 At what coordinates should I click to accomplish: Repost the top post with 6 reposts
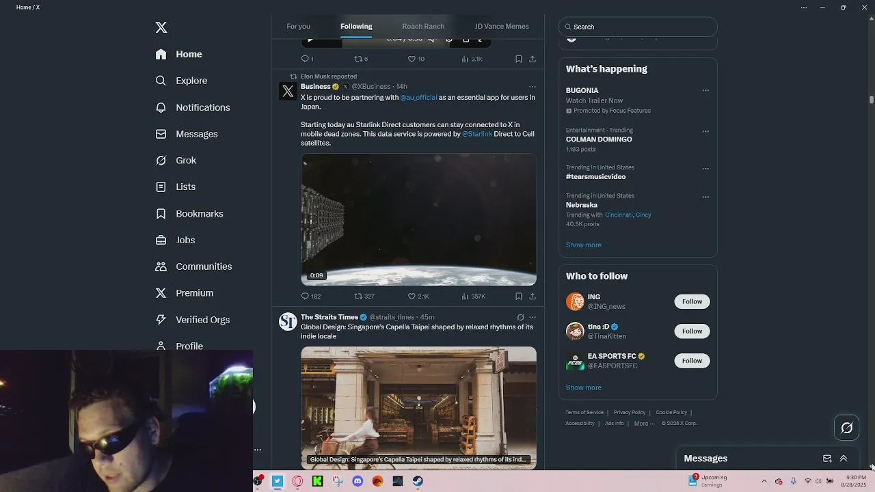pyautogui.click(x=361, y=59)
